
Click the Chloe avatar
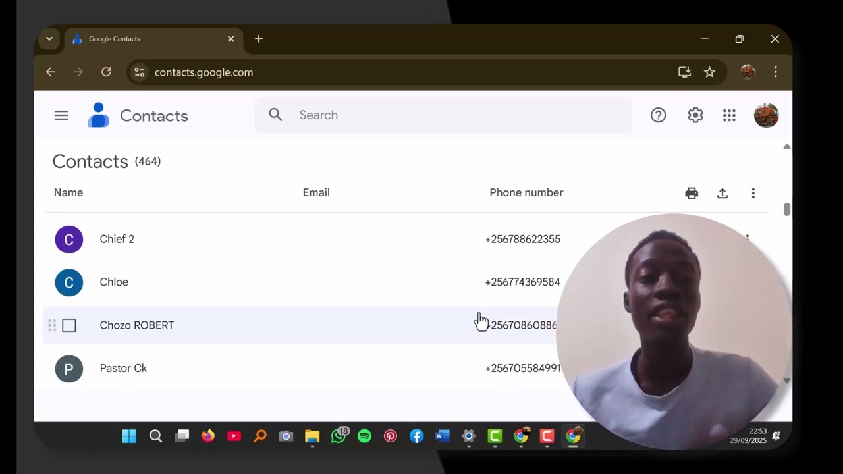(69, 282)
